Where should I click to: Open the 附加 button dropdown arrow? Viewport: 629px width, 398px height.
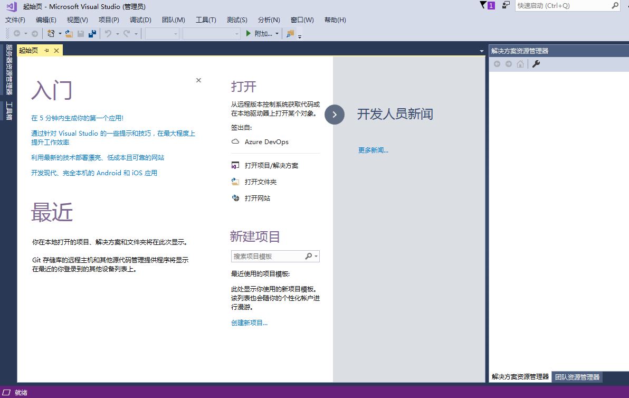click(x=277, y=34)
